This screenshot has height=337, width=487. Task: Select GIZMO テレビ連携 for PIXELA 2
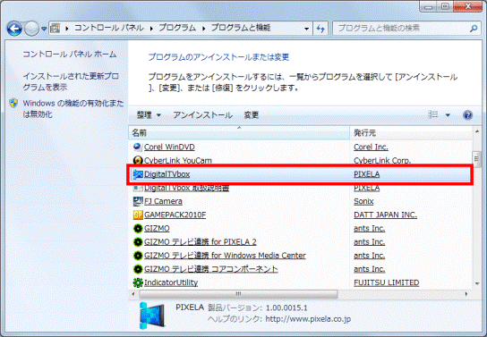pyautogui.click(x=201, y=242)
